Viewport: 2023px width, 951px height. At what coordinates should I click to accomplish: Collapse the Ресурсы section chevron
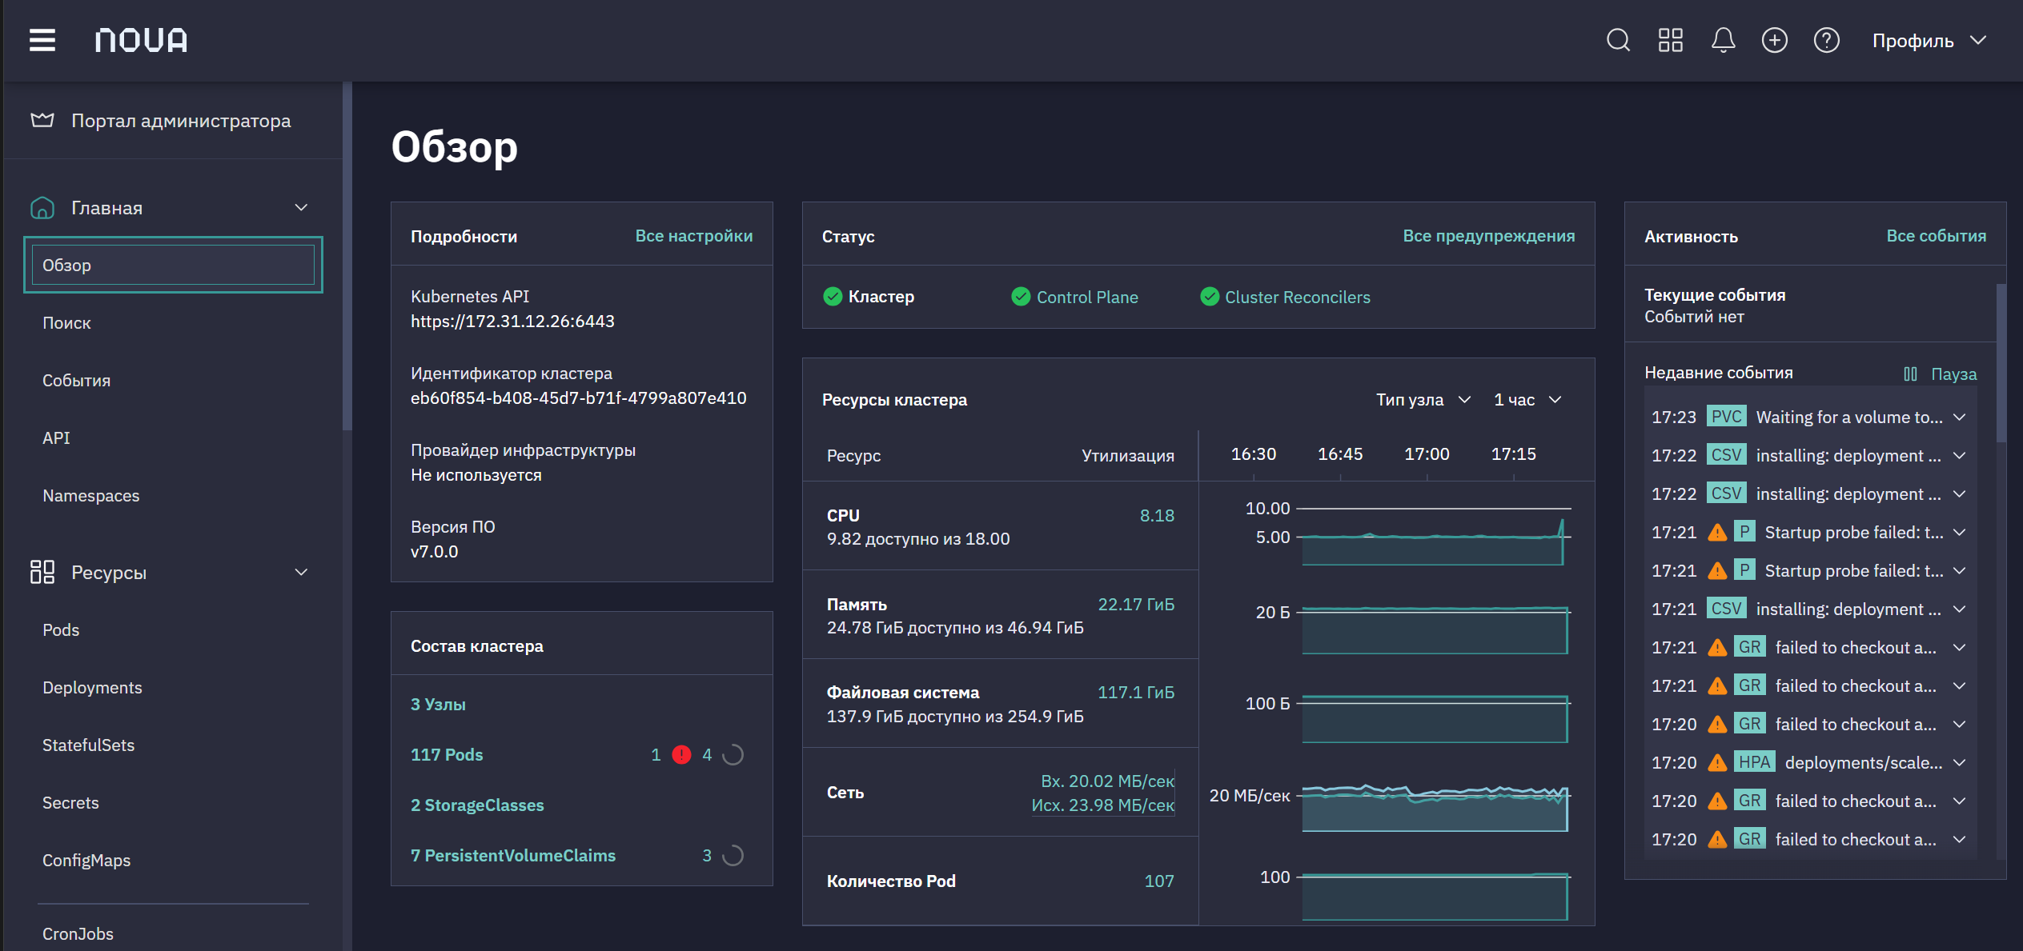pyautogui.click(x=301, y=572)
